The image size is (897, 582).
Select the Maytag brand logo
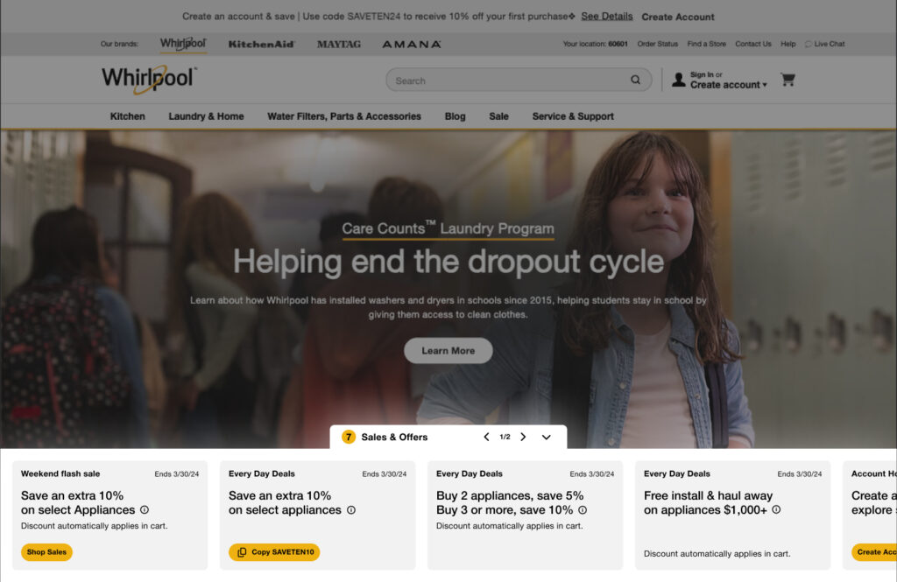pos(339,44)
